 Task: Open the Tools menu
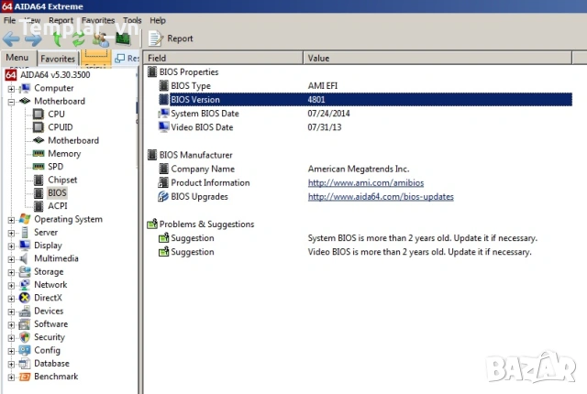(132, 20)
